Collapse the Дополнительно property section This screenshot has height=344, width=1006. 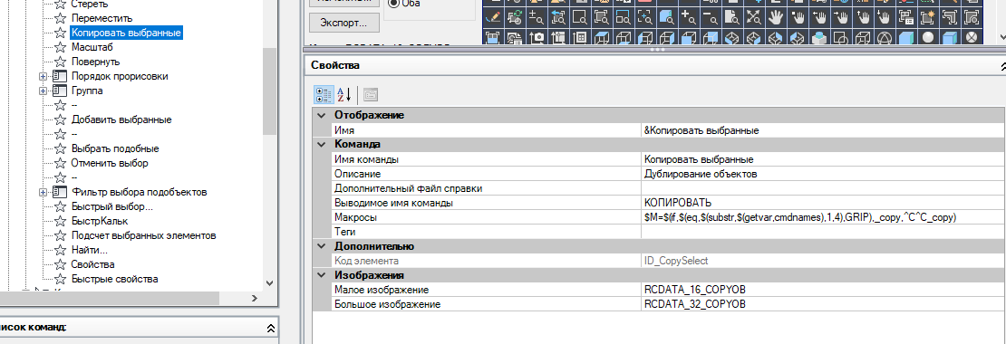coord(322,246)
